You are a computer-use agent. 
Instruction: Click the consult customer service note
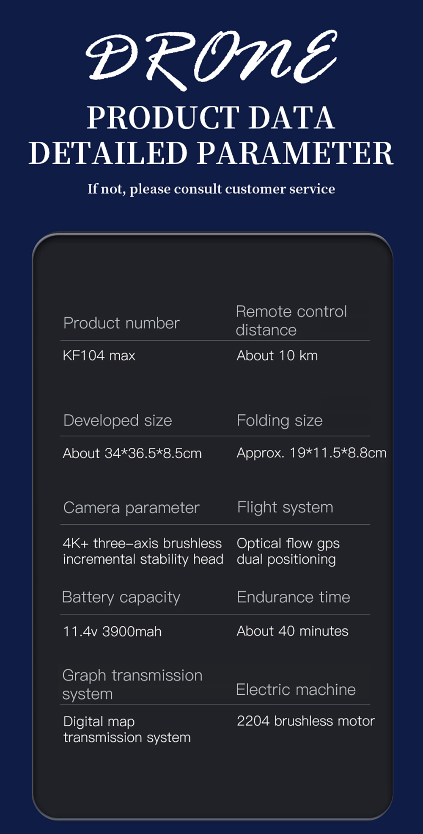(211, 189)
